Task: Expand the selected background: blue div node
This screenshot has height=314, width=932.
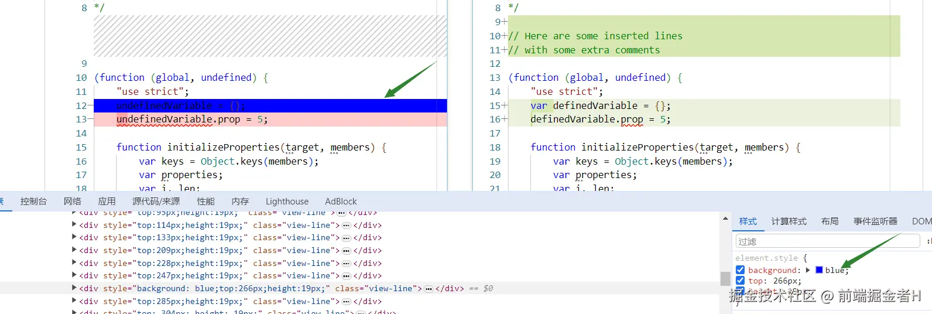Action: [x=74, y=288]
